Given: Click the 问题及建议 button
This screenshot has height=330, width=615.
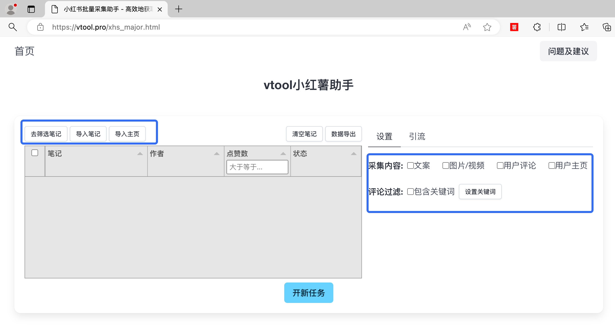Looking at the screenshot, I should [568, 51].
